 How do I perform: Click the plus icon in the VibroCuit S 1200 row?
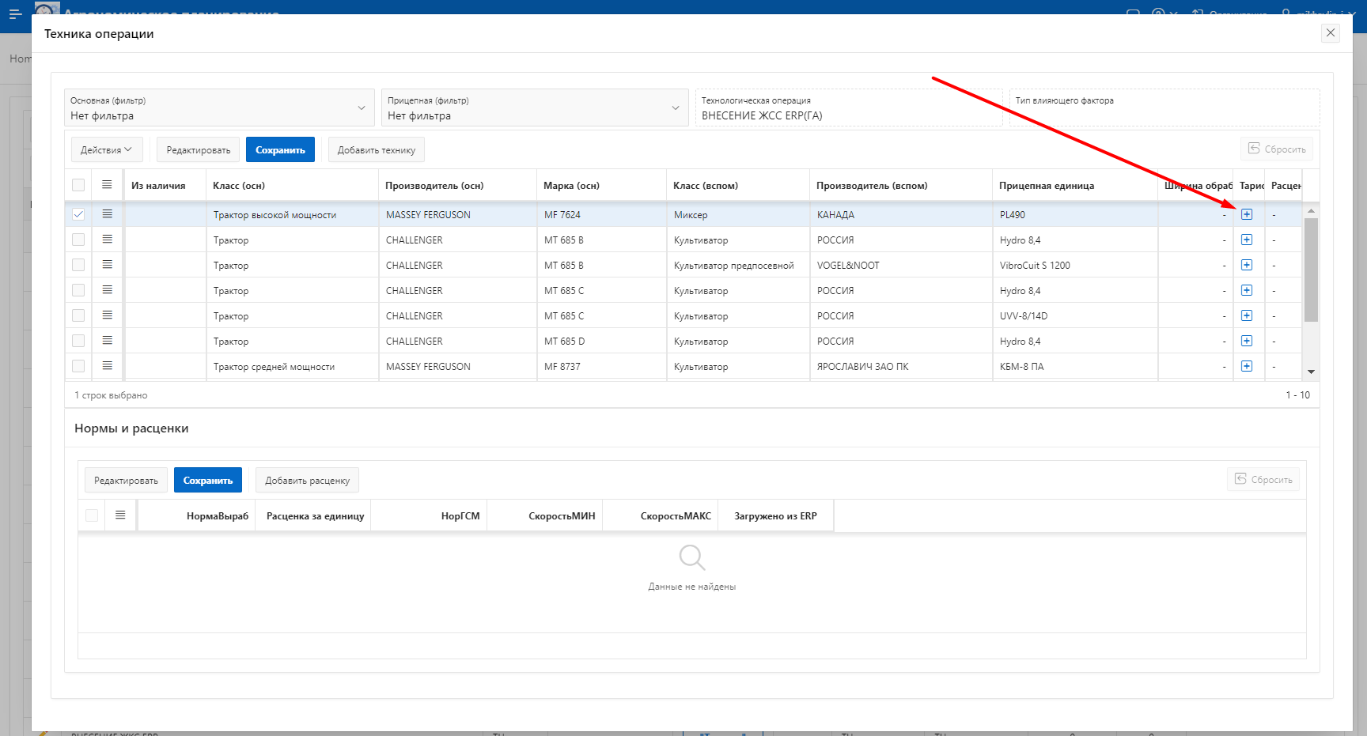pyautogui.click(x=1247, y=265)
